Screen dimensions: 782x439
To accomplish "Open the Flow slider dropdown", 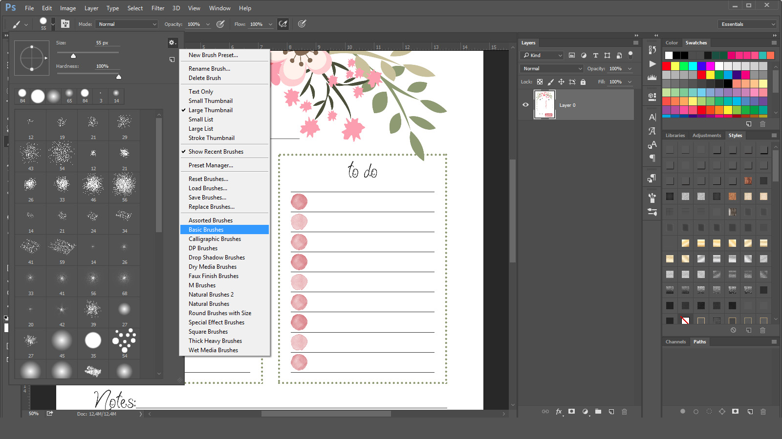I will (x=270, y=24).
